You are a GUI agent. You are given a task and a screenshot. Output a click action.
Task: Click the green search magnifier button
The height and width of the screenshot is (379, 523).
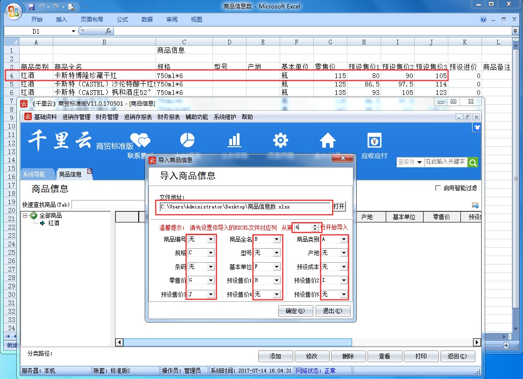tap(473, 162)
